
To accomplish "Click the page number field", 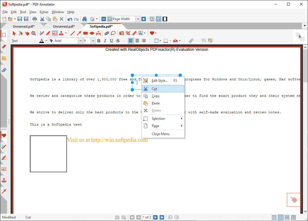I will [x=147, y=217].
